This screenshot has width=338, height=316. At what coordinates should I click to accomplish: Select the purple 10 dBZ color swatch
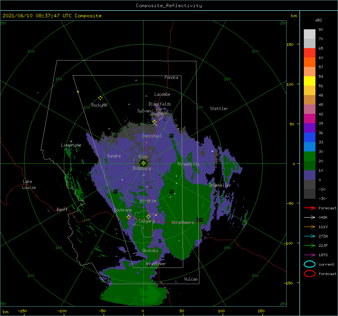click(309, 175)
